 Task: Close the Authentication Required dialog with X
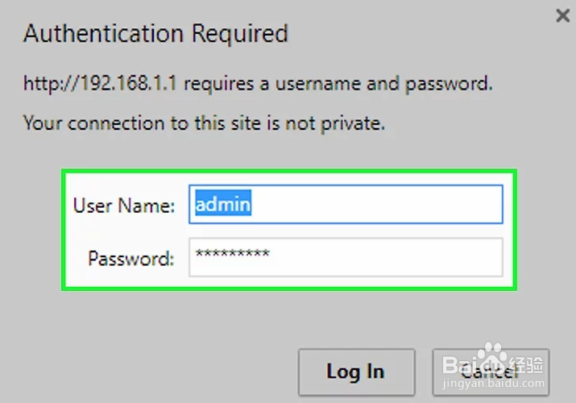point(563,16)
